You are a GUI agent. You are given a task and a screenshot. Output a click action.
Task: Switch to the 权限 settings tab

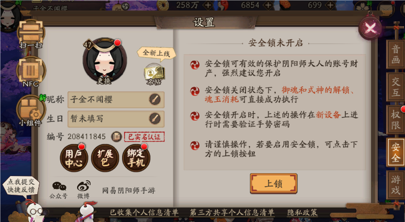[395, 120]
